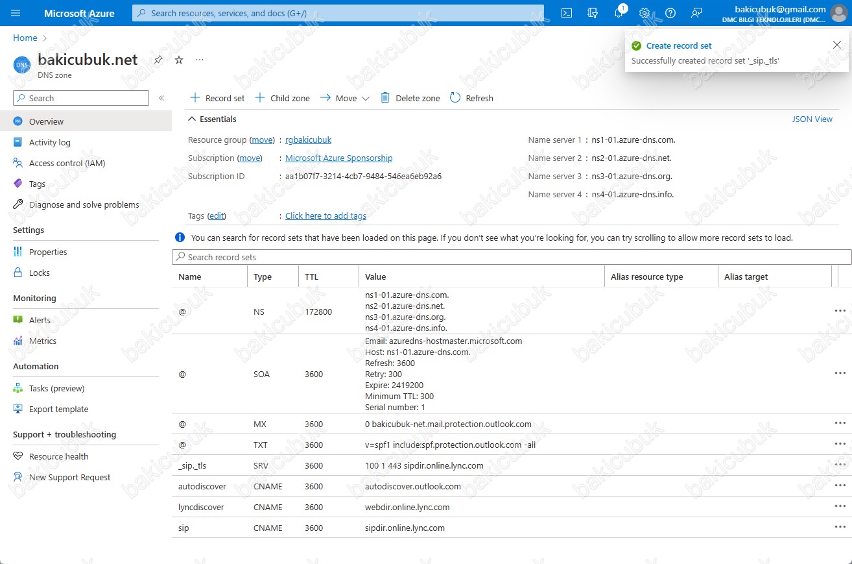
Task: Click the move link beside Resource group
Action: point(263,140)
